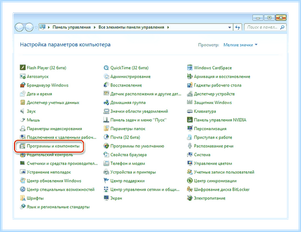Open Подключения к удаленным рабочим столам entry
The image size is (301, 232).
tap(61, 137)
